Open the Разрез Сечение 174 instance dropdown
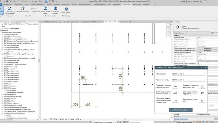 [209, 33]
